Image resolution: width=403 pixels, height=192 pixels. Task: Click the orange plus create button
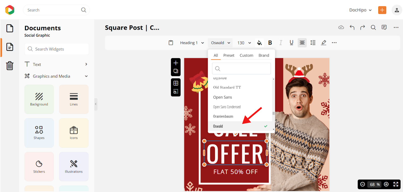[x=382, y=10]
